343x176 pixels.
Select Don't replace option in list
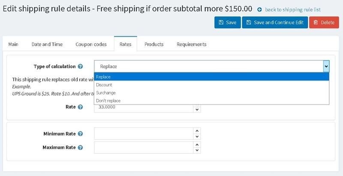click(x=211, y=101)
